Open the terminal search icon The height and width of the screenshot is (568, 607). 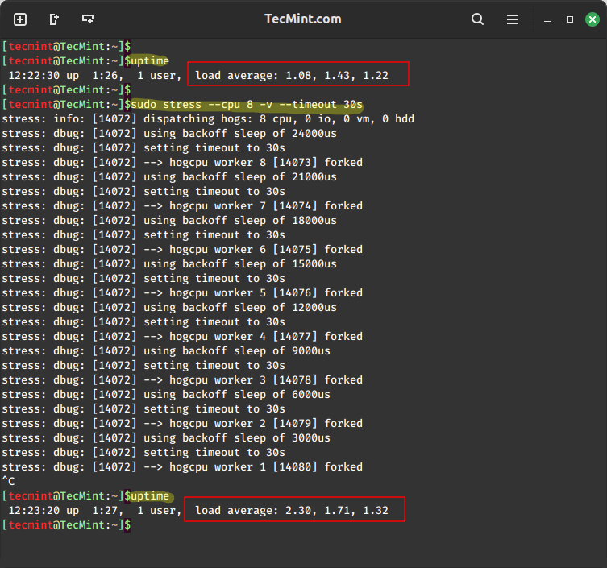477,19
